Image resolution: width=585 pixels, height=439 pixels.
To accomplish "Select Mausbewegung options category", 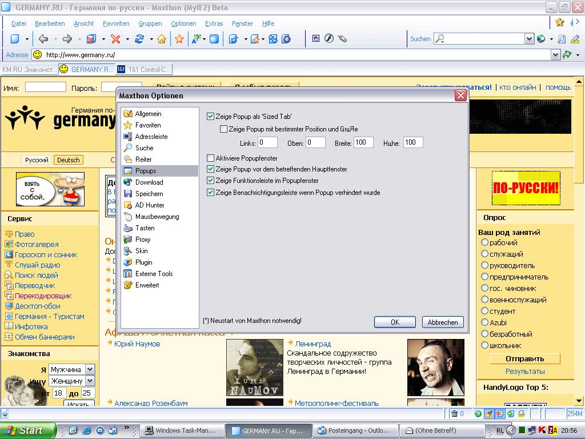I will 157,217.
